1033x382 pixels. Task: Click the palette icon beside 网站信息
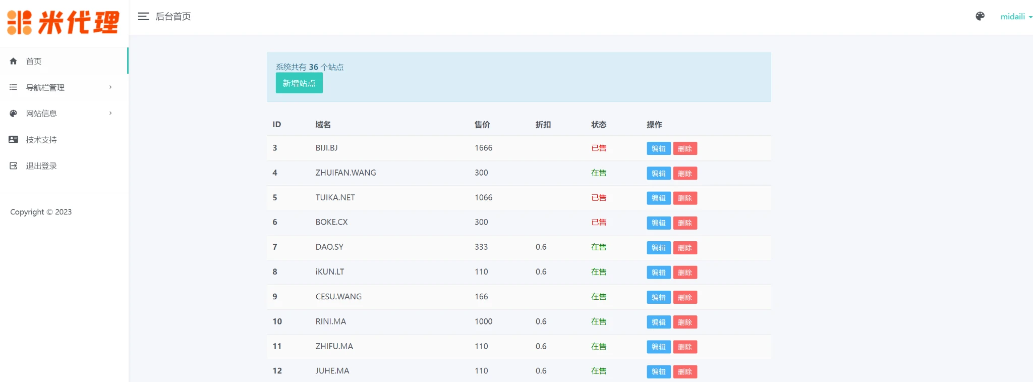tap(14, 114)
